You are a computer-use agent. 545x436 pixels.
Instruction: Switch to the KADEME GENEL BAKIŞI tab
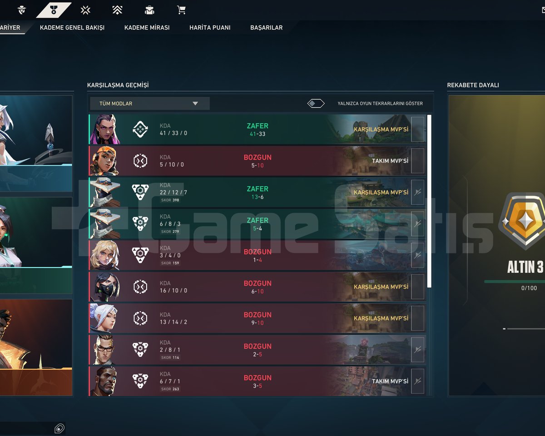coord(72,28)
